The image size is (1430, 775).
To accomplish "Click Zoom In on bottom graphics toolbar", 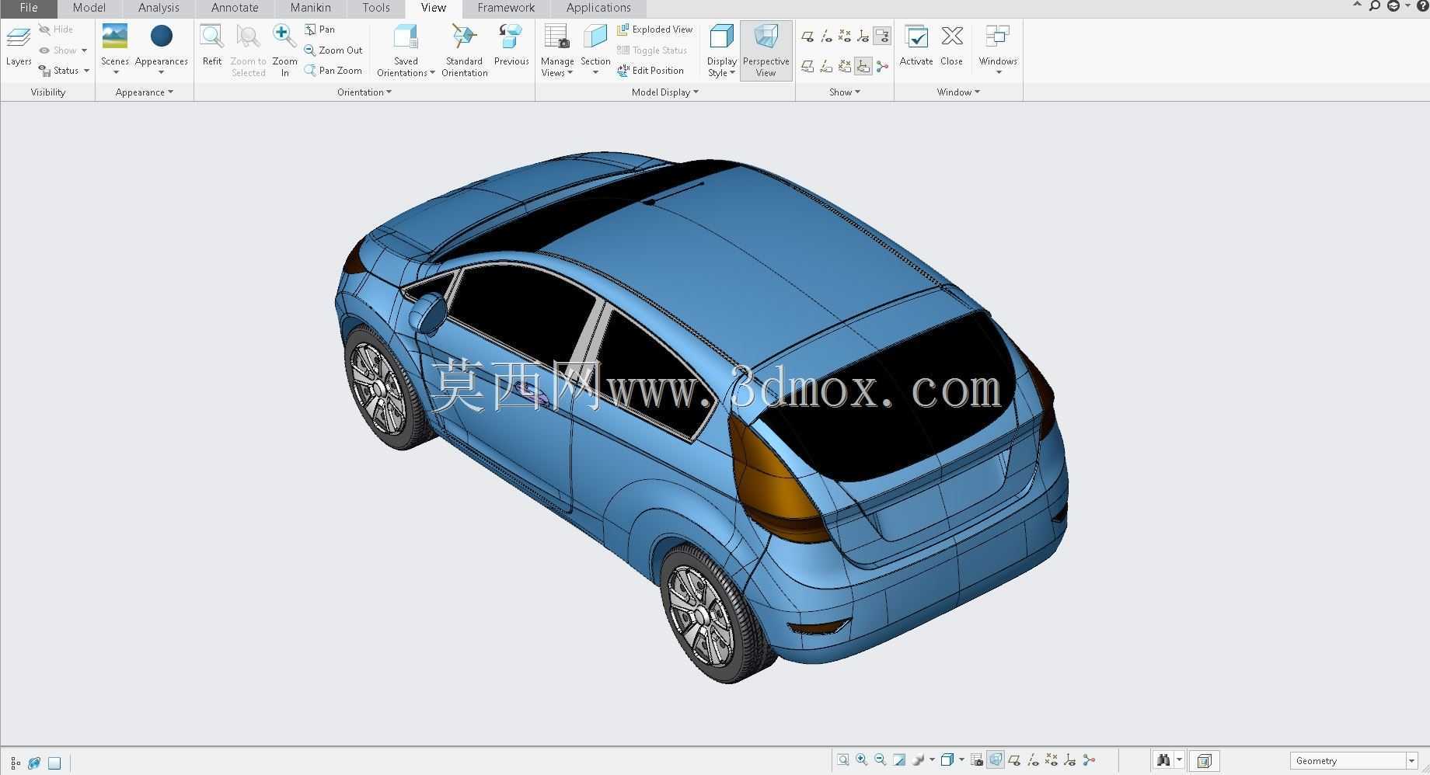I will click(x=862, y=760).
